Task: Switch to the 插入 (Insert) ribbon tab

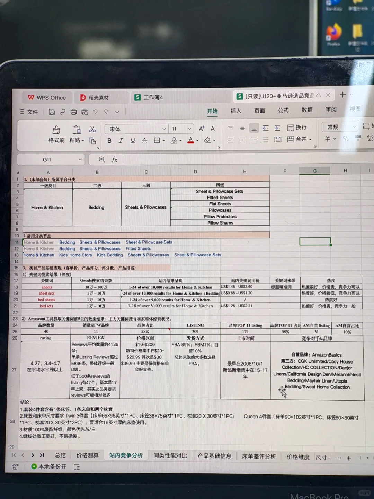Action: click(236, 111)
